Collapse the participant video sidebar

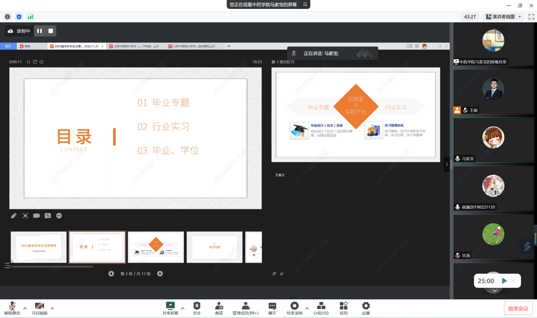[x=447, y=164]
